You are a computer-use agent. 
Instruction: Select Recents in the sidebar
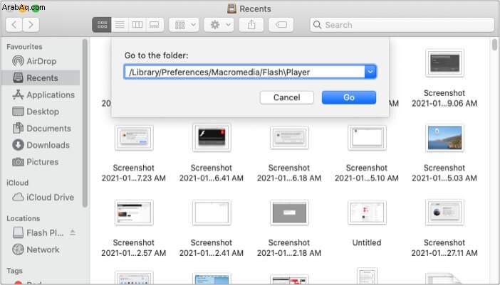click(x=41, y=78)
